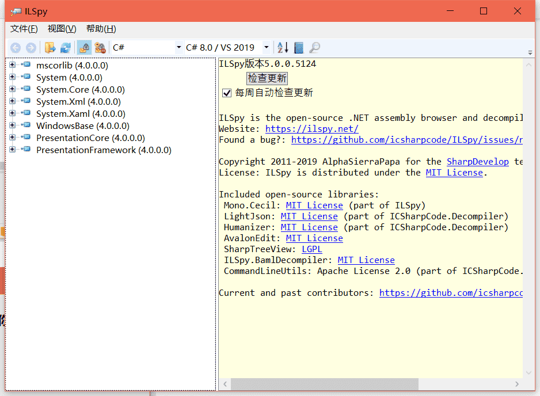Viewport: 540px width, 396px height.
Task: Open the contributors GitHub link
Action: coord(451,293)
